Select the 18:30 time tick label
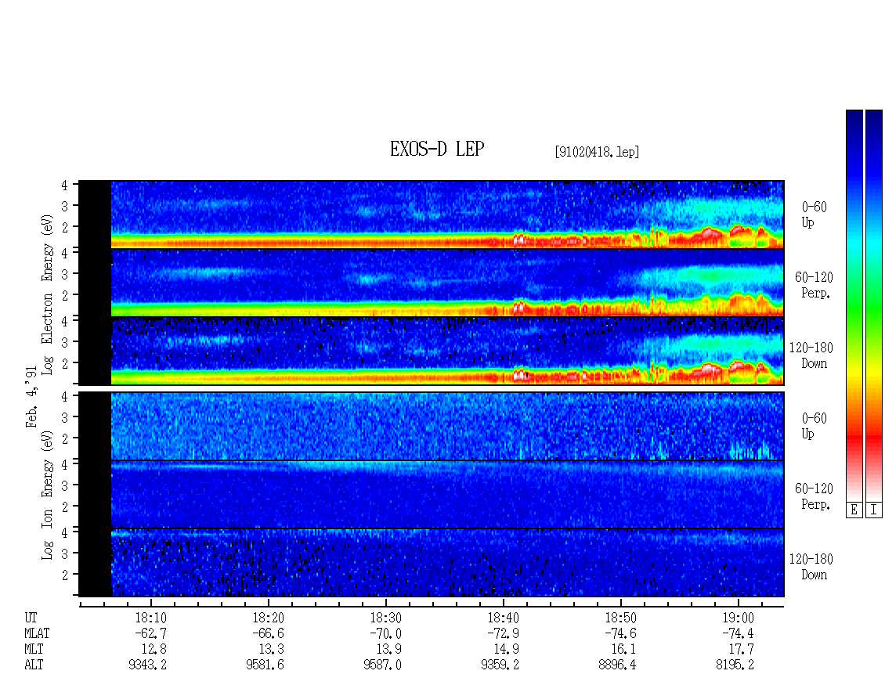 [x=385, y=618]
